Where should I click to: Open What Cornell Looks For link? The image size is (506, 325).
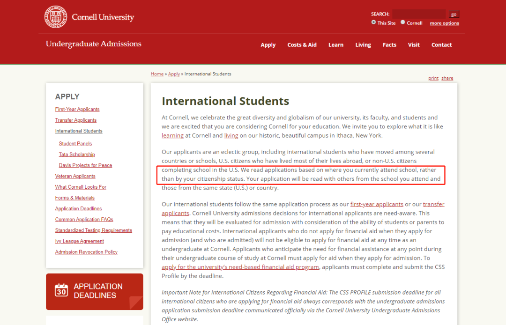pos(81,187)
